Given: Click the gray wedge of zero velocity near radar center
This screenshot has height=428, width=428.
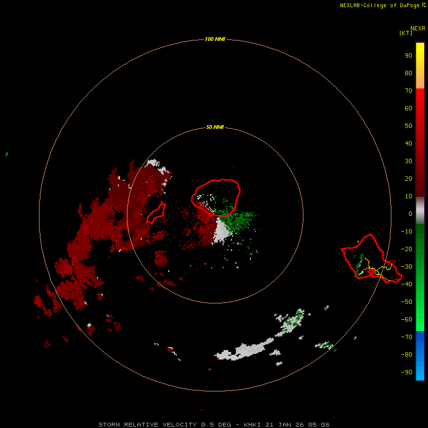Looking at the screenshot, I should pos(222,231).
